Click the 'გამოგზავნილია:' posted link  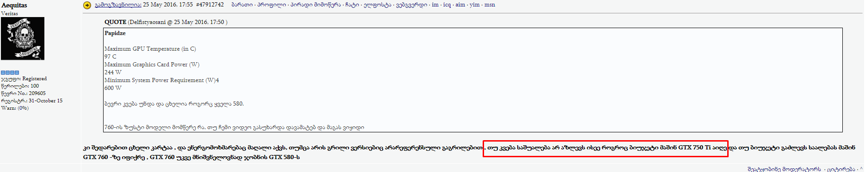coord(118,5)
